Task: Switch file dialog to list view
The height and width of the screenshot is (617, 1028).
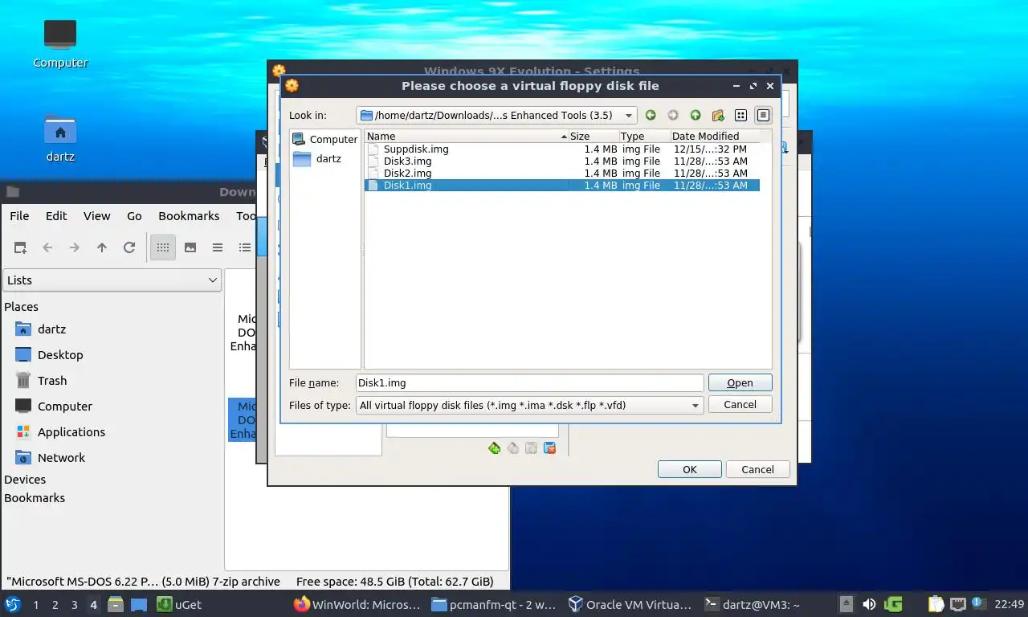Action: tap(740, 115)
